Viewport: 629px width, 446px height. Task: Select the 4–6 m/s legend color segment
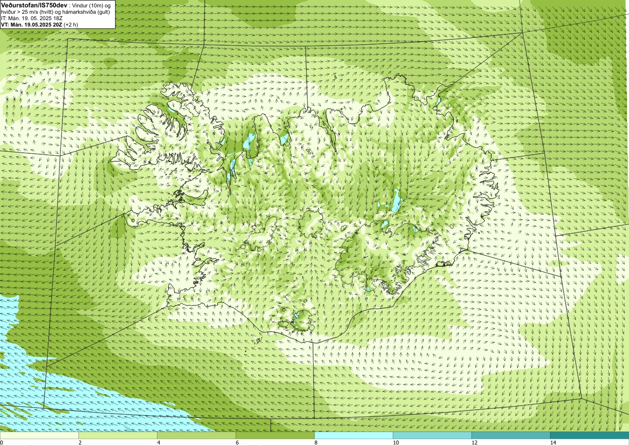[x=197, y=435]
